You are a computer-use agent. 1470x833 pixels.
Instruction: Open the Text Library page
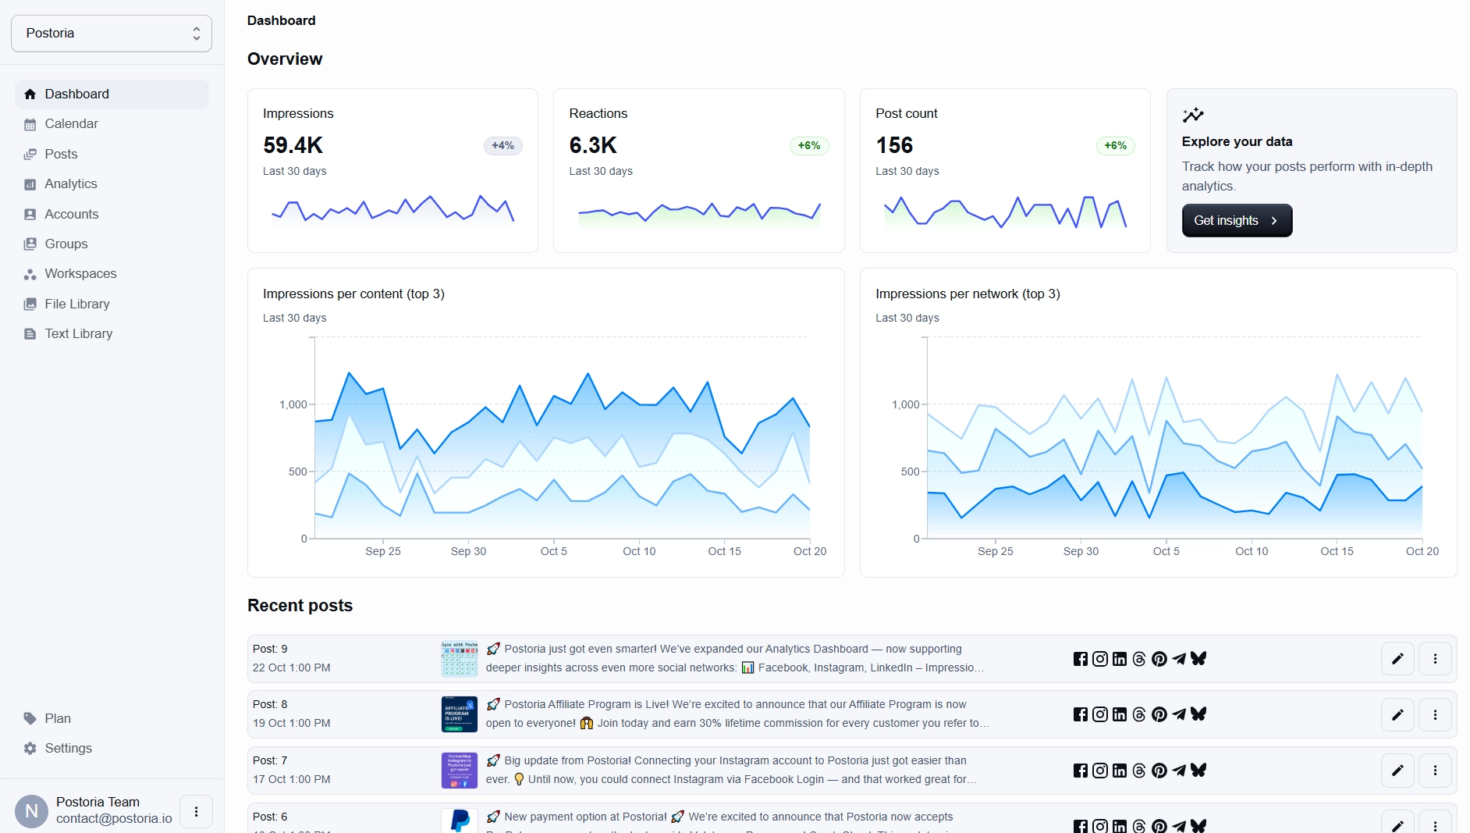(78, 333)
